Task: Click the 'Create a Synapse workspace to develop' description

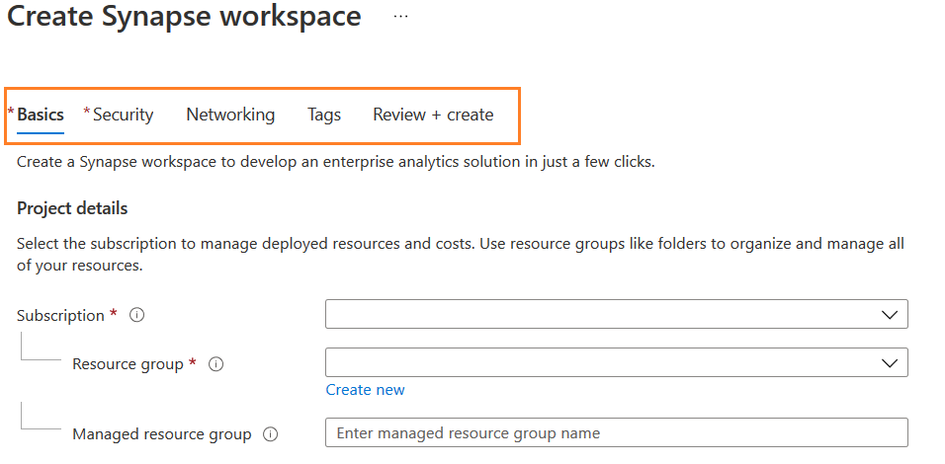Action: (336, 162)
